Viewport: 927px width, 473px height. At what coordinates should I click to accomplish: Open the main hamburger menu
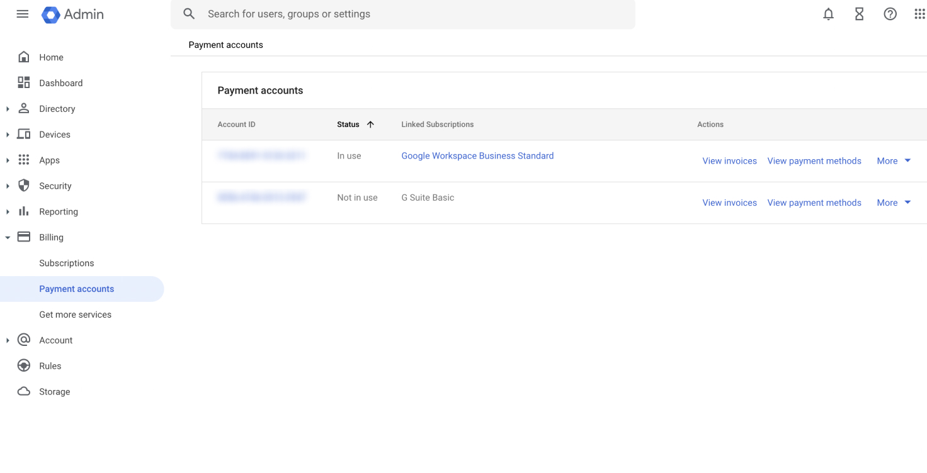pyautogui.click(x=23, y=14)
